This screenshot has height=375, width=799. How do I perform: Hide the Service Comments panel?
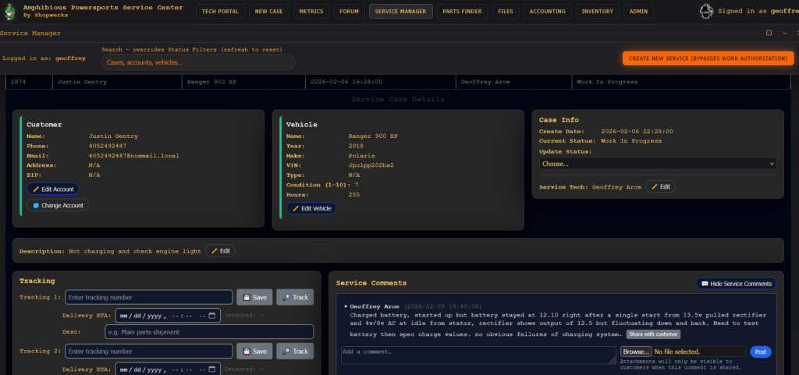(736, 284)
